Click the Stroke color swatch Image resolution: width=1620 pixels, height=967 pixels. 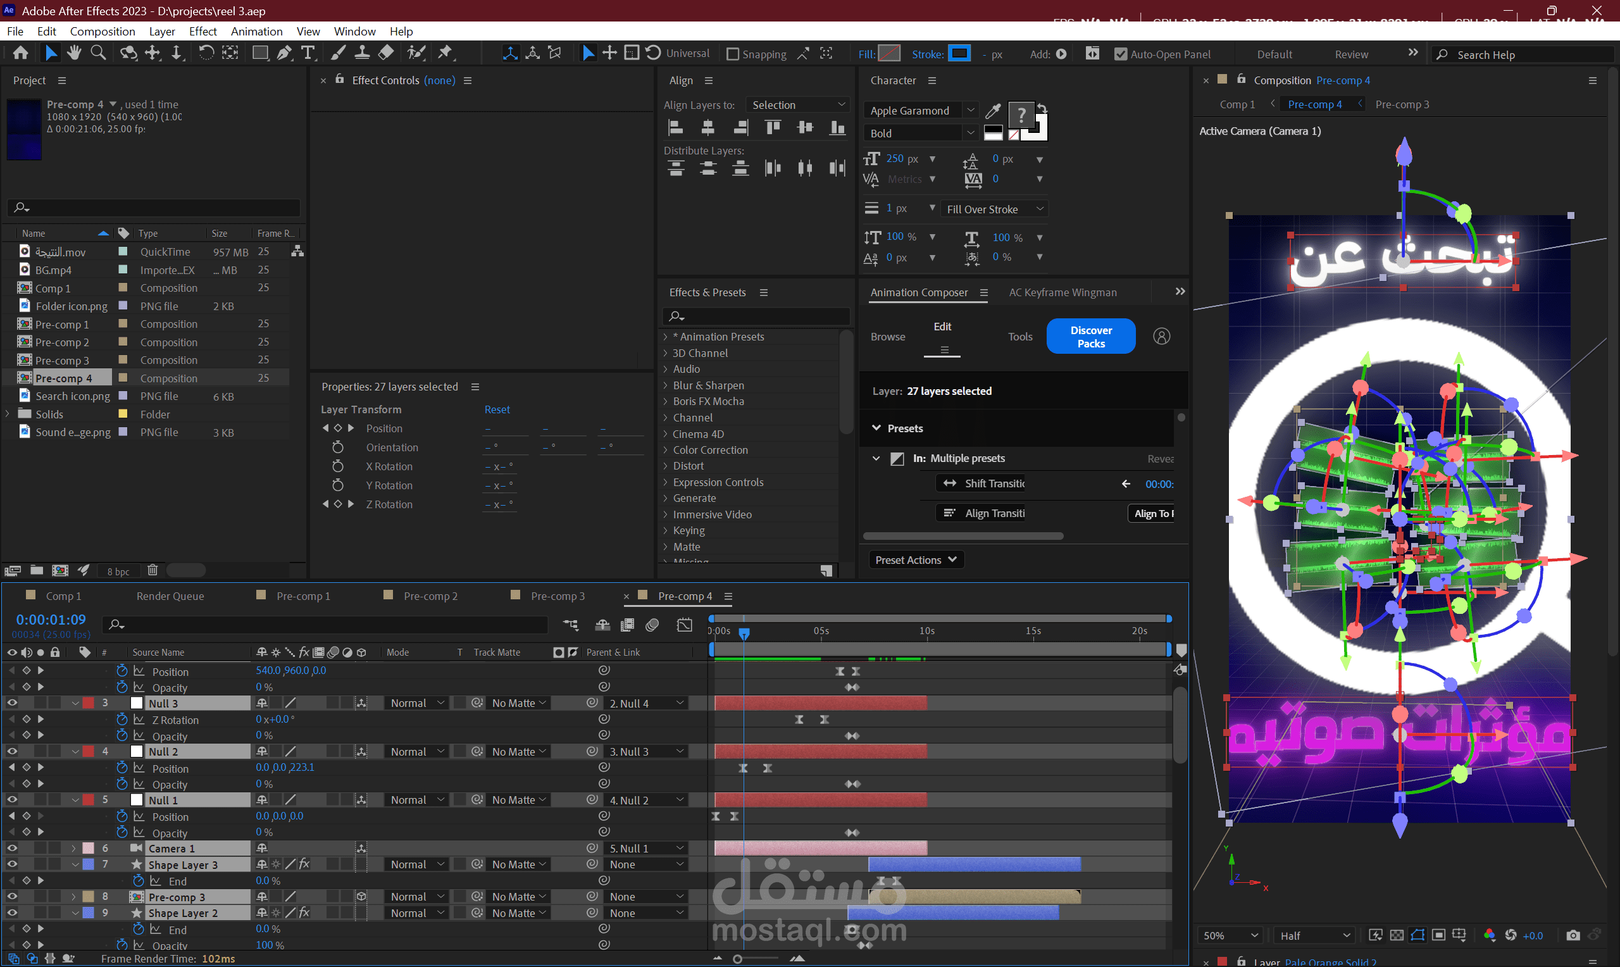pos(959,53)
